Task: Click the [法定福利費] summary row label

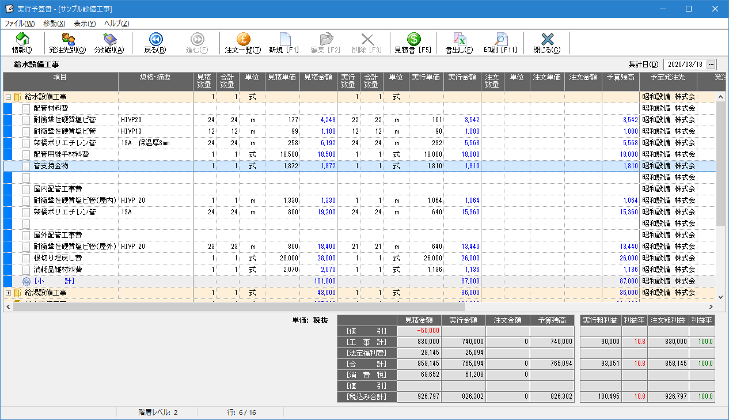Action: (367, 353)
